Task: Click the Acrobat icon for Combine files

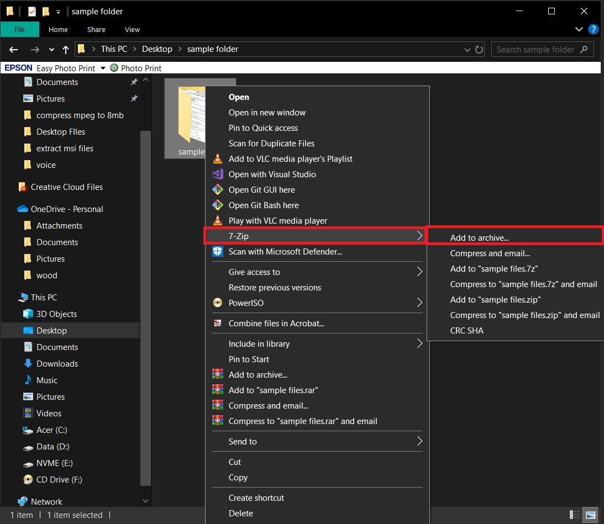Action: (218, 323)
